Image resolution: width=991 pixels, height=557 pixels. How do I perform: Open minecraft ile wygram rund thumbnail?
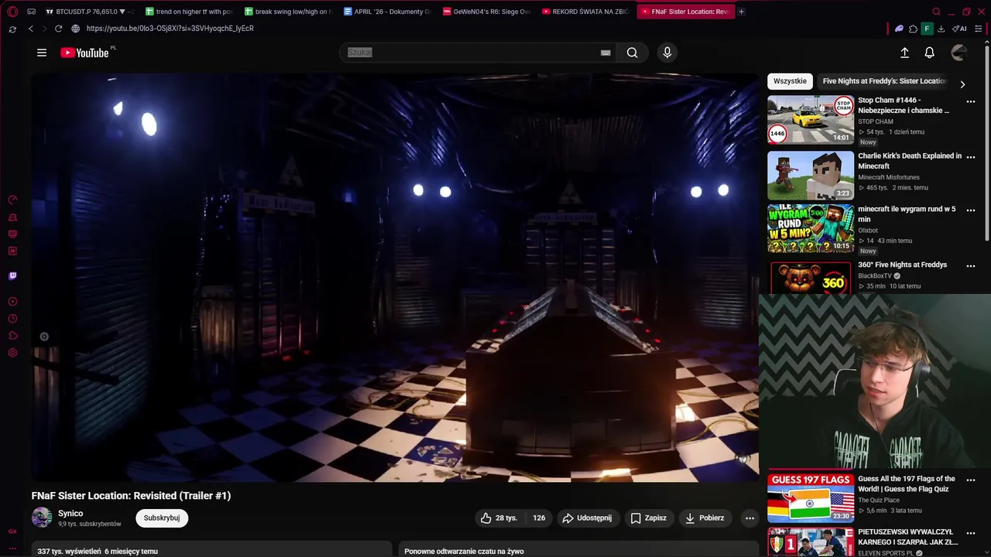click(811, 228)
